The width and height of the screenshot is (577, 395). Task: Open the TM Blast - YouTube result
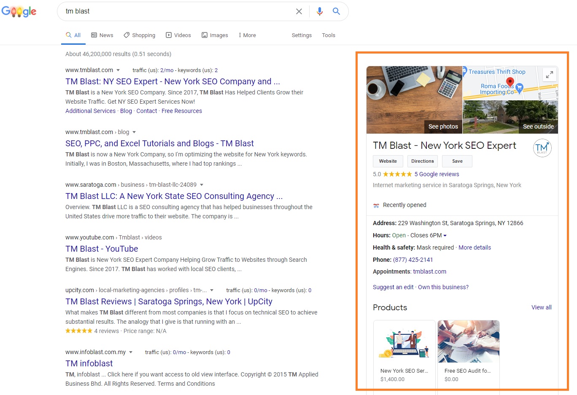pos(102,249)
